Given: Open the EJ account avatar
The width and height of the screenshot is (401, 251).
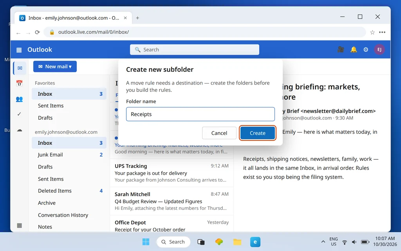Looking at the screenshot, I should coord(379,49).
